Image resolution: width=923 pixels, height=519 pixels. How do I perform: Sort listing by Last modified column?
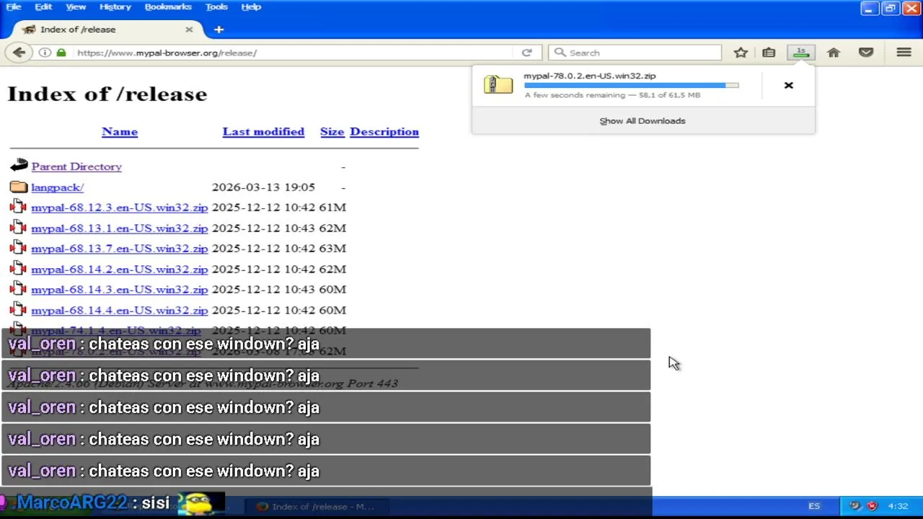click(x=263, y=131)
